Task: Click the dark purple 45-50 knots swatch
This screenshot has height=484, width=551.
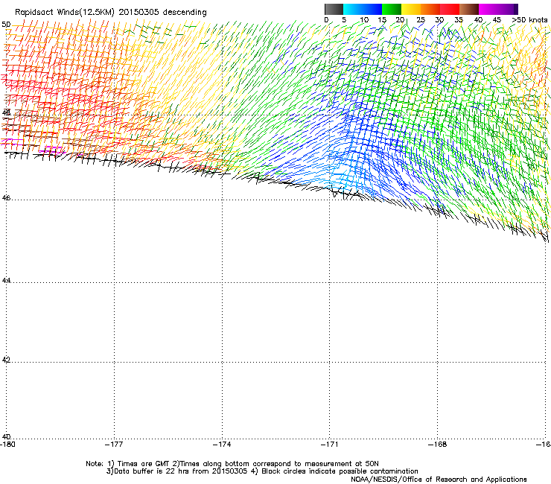Action: tap(508, 9)
